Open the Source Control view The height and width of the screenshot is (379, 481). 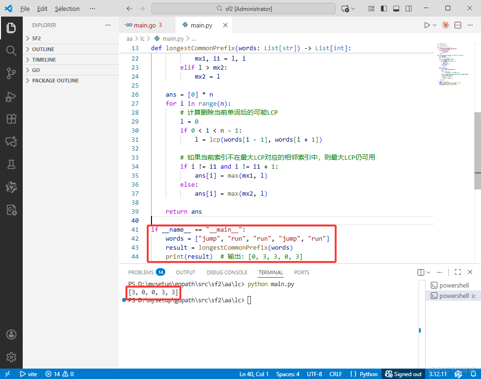pyautogui.click(x=11, y=73)
